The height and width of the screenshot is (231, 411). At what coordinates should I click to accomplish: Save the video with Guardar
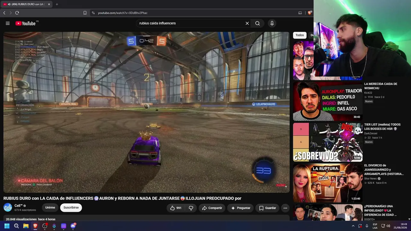pyautogui.click(x=267, y=208)
